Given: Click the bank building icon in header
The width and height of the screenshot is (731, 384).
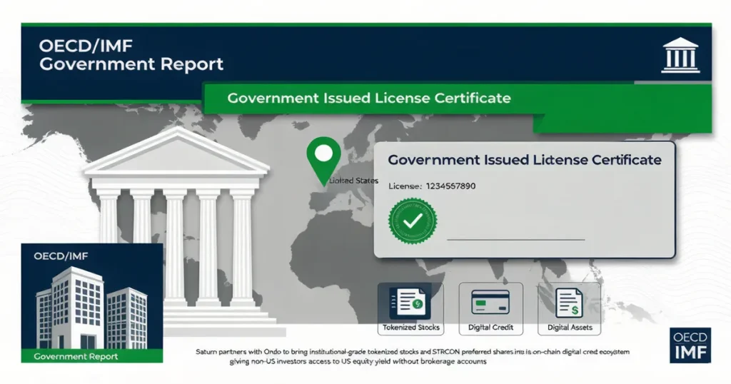Looking at the screenshot, I should [x=680, y=56].
